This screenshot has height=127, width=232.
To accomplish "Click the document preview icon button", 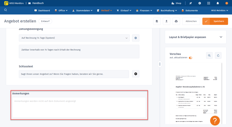I will pyautogui.click(x=157, y=21).
